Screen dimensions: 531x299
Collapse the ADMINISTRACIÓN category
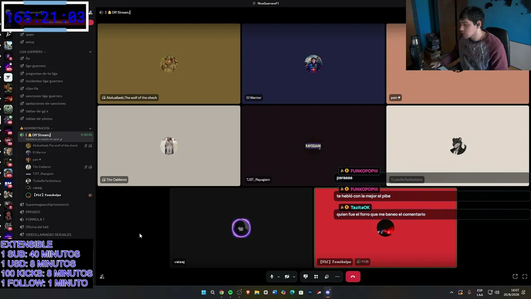tap(37, 128)
